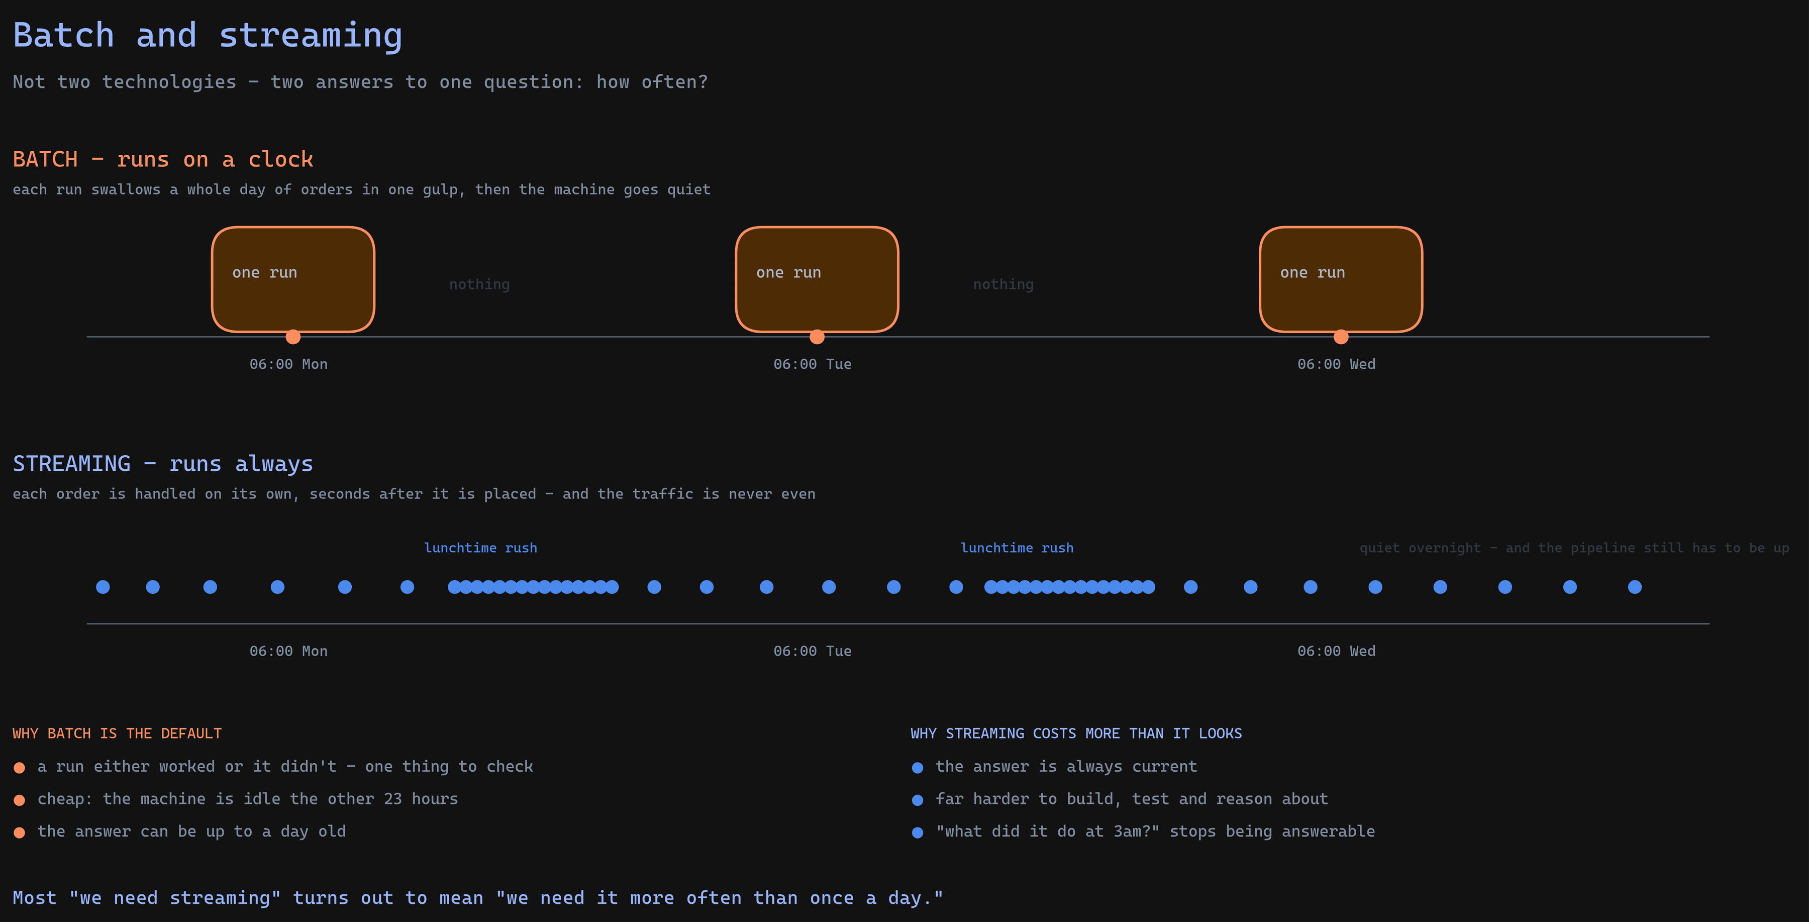Click the "one run" box above 06:00 Mon

[x=293, y=279]
